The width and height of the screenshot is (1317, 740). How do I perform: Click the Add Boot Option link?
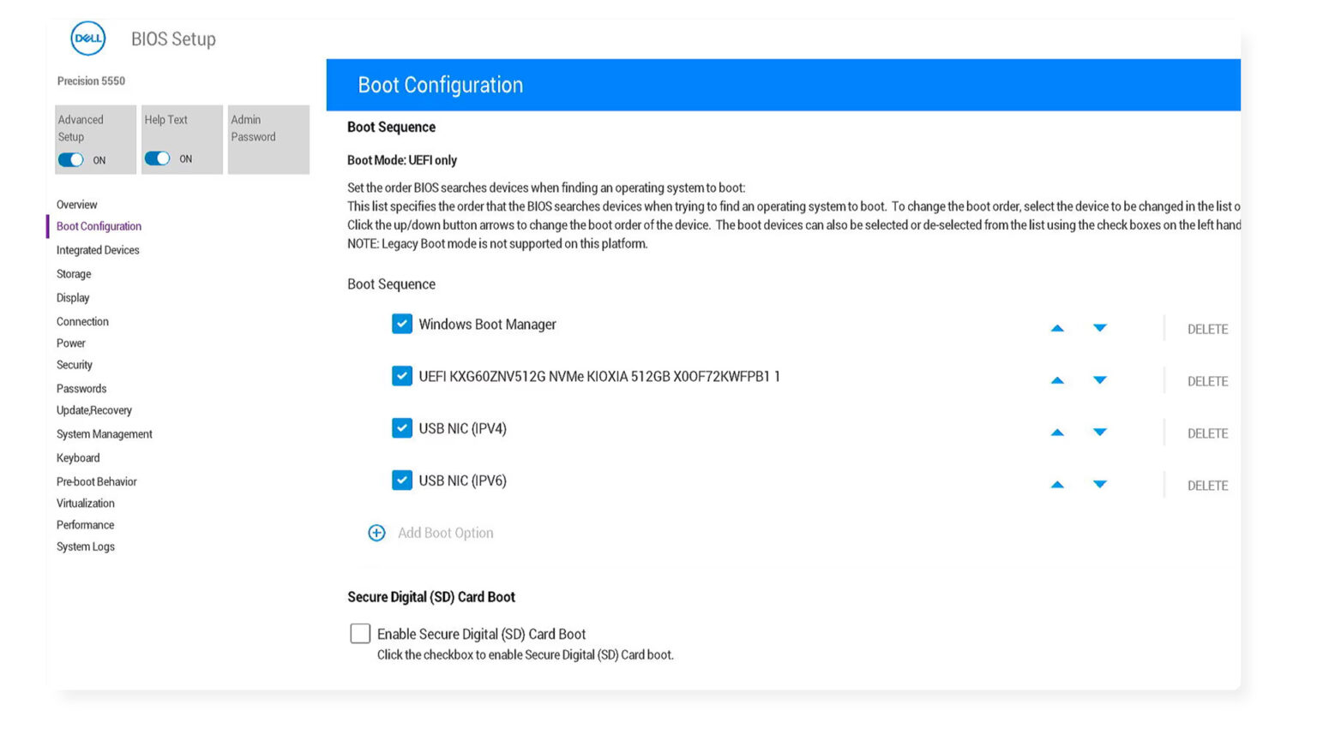[x=446, y=533]
